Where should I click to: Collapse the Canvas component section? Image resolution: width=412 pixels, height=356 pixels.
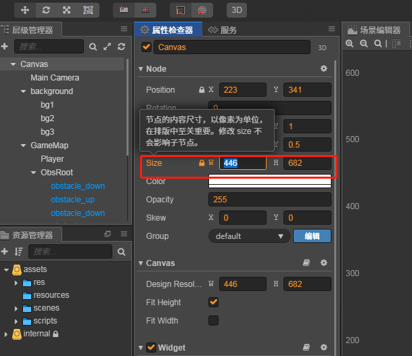(141, 263)
